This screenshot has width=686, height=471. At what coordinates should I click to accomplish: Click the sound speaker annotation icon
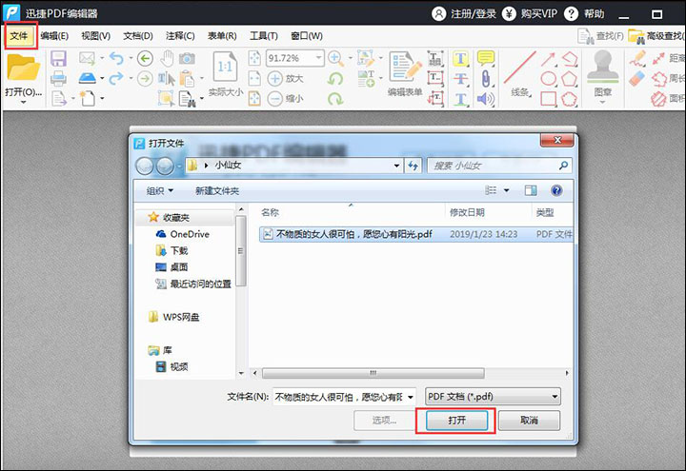tap(486, 99)
